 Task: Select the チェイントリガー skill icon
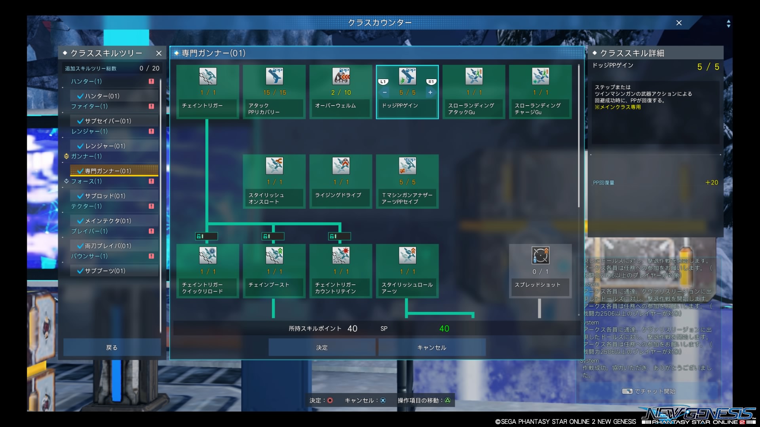click(208, 76)
